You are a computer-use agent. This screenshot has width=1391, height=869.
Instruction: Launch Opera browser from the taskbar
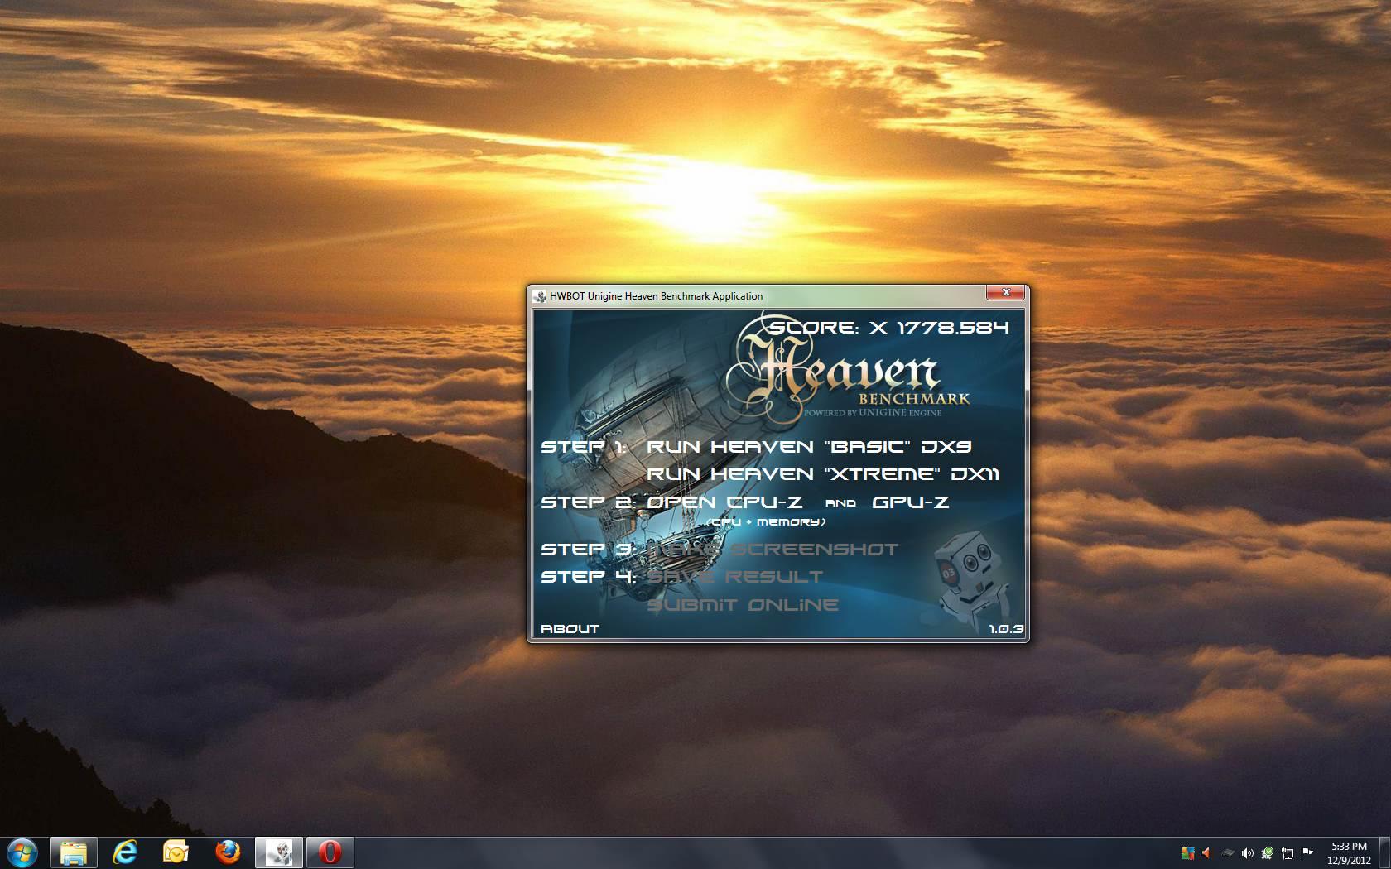330,852
